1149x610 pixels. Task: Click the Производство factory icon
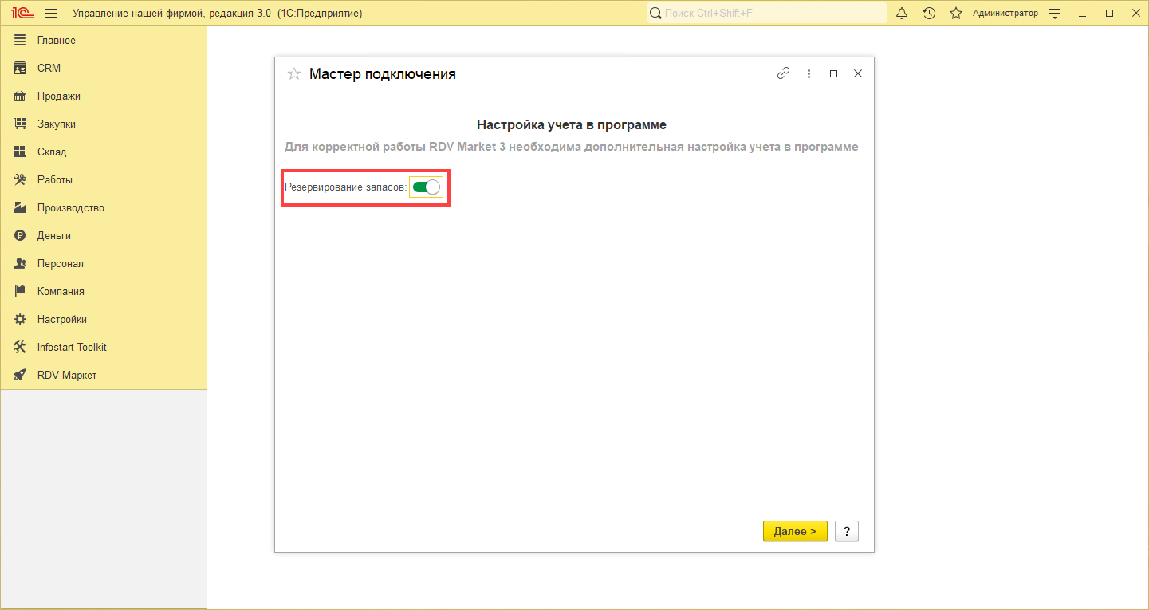click(21, 207)
